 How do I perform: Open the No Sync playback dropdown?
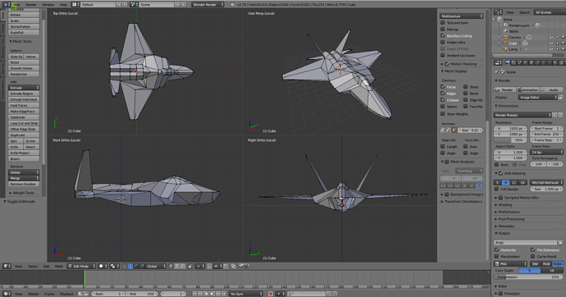click(246, 294)
